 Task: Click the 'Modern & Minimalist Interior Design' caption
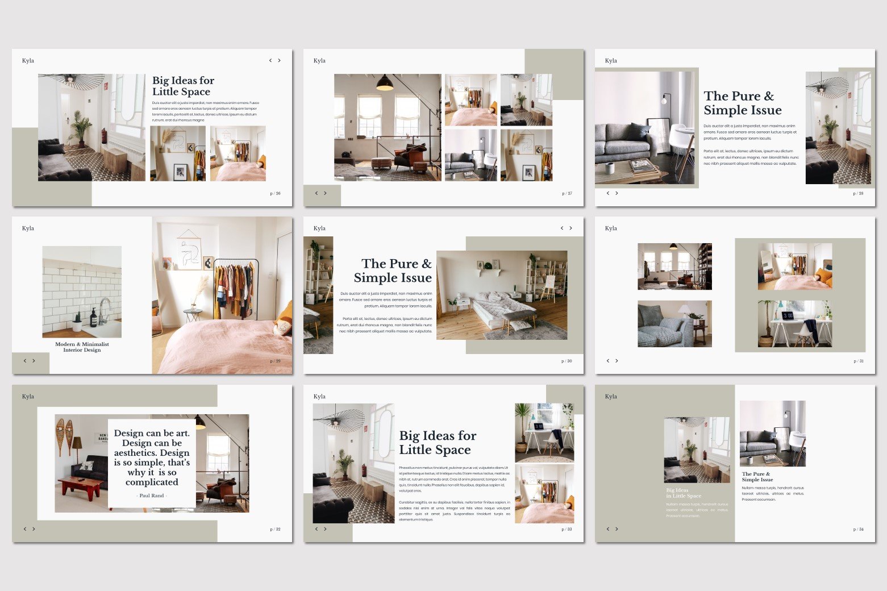click(x=82, y=347)
